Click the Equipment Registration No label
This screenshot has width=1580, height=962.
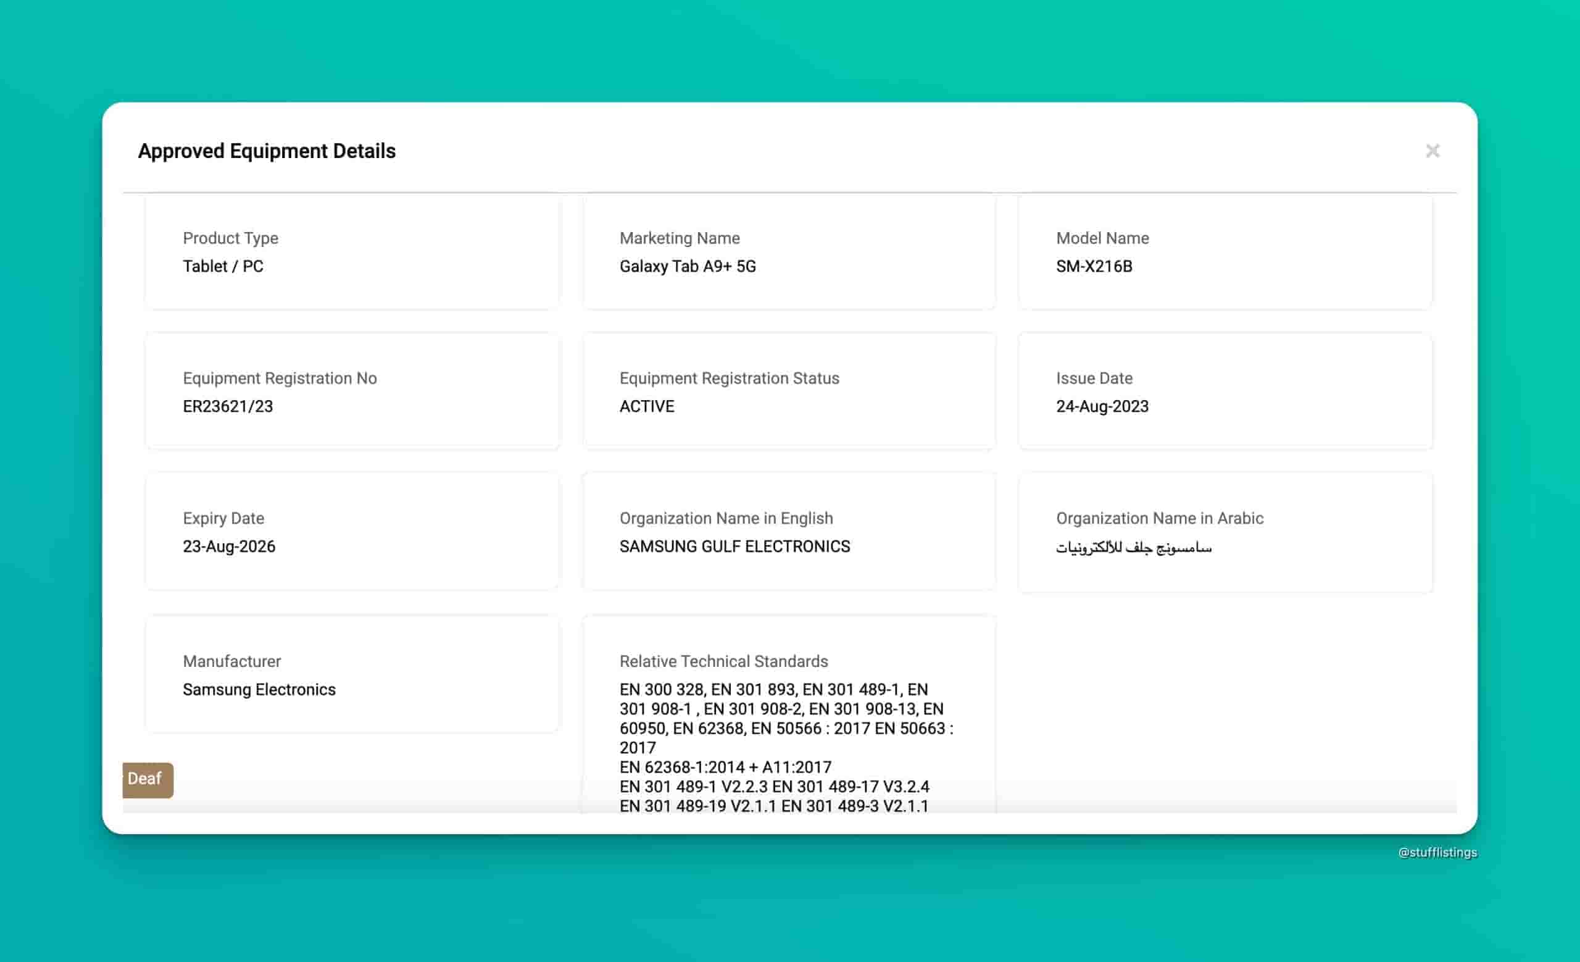coord(280,379)
